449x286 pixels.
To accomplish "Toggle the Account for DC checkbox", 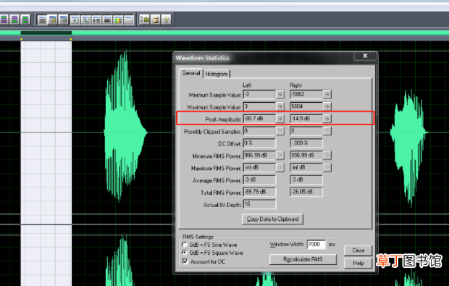I will 203,261.
